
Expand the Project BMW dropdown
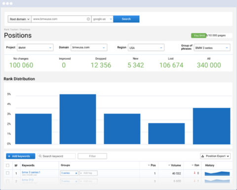point(35,47)
